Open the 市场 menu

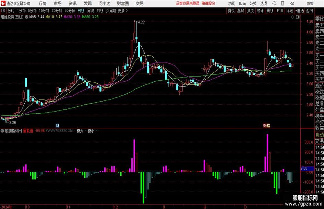coord(58,3)
